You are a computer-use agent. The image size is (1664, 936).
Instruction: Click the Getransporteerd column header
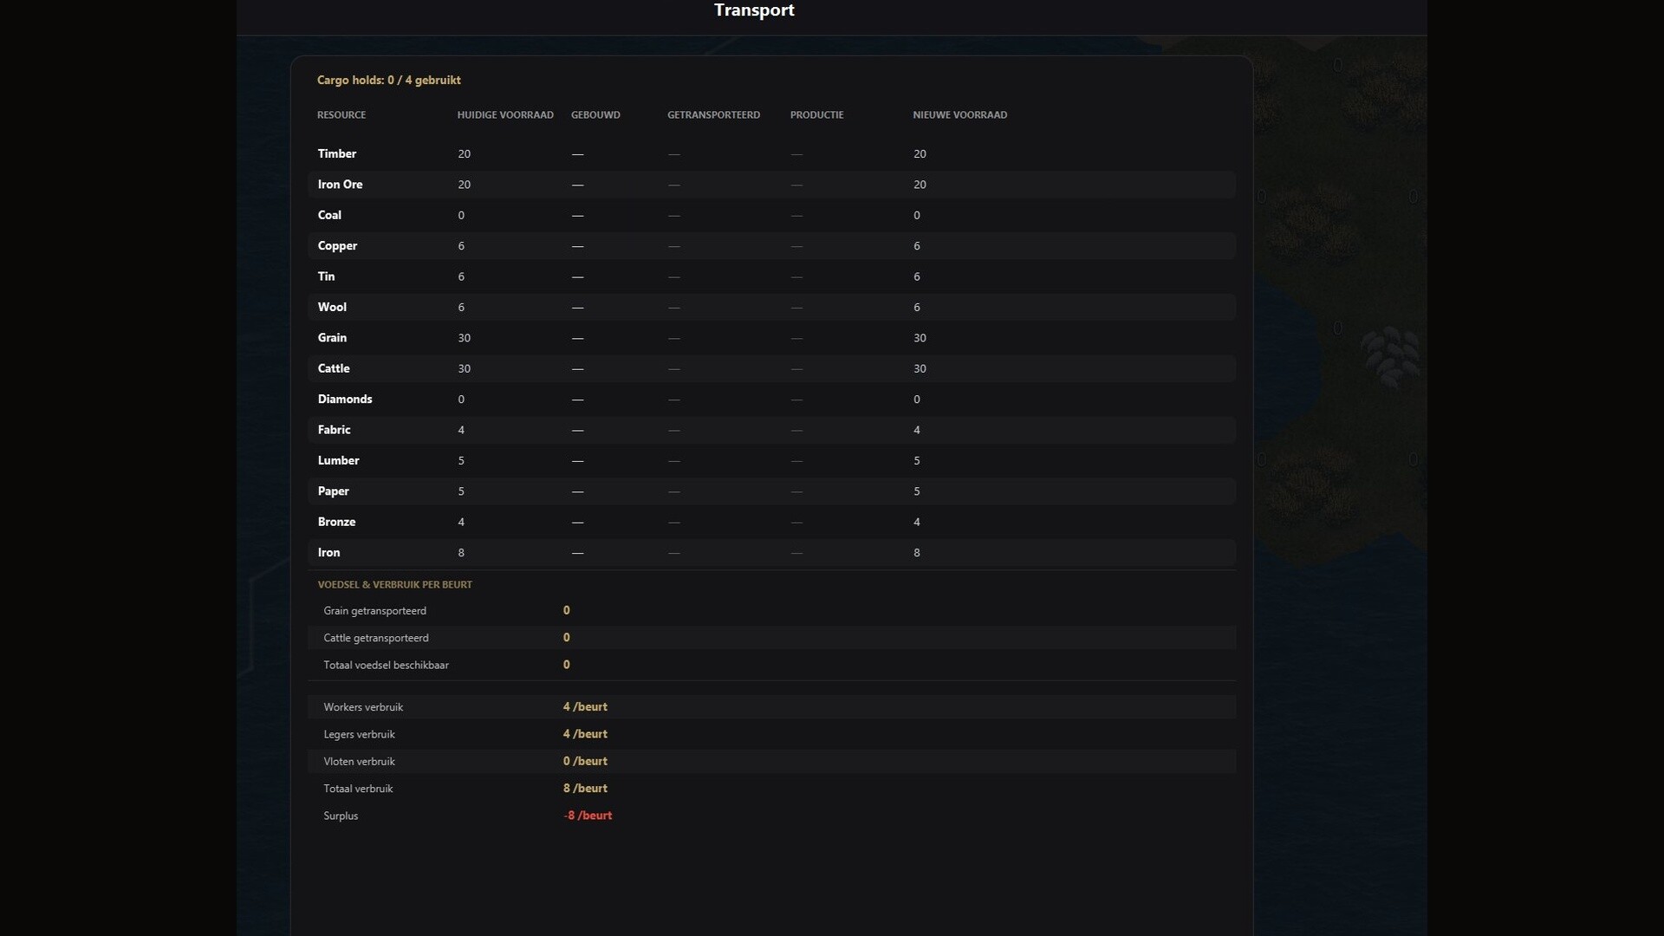[x=713, y=114]
